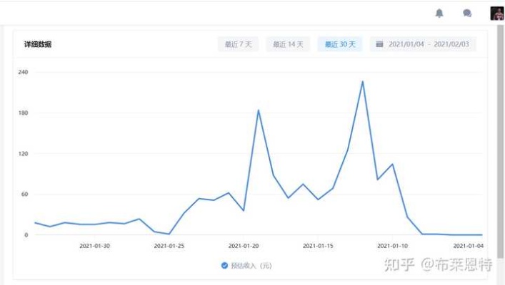Image resolution: width=505 pixels, height=285 pixels.
Task: Click the 60 y-axis value
Action: click(24, 194)
